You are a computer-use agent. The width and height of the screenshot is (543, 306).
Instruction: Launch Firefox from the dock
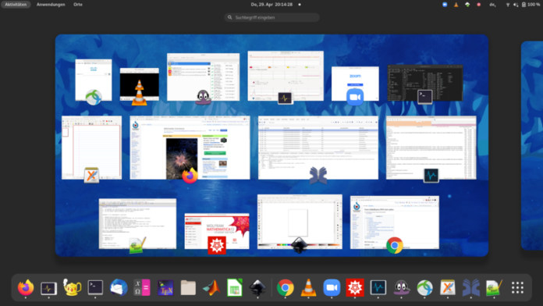(26, 287)
